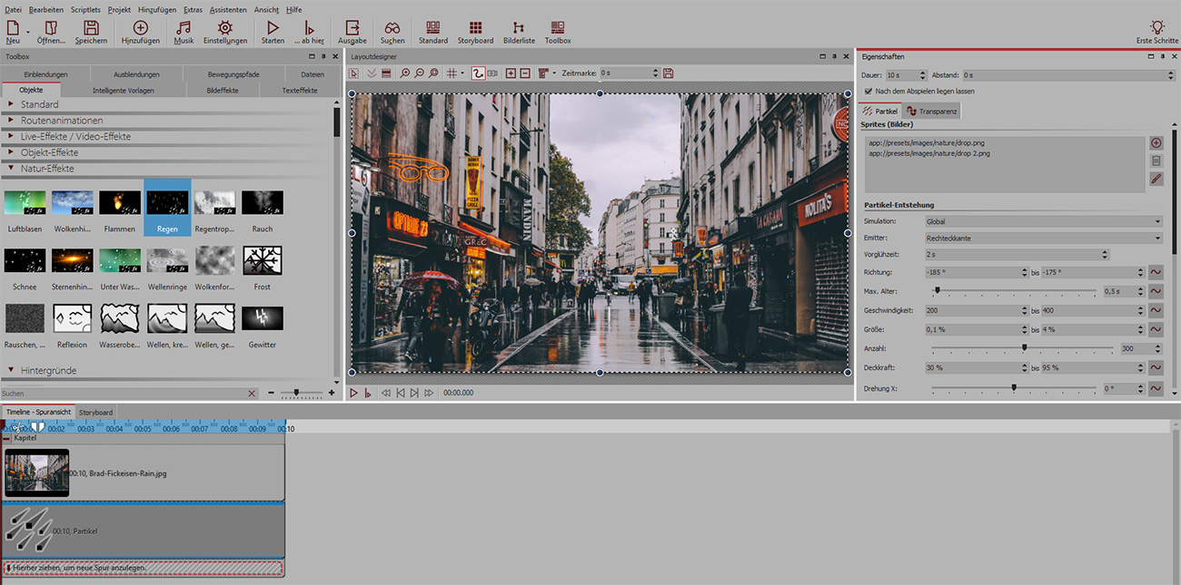Click the play button below the preview
Screen dimensions: 1181x585
354,393
